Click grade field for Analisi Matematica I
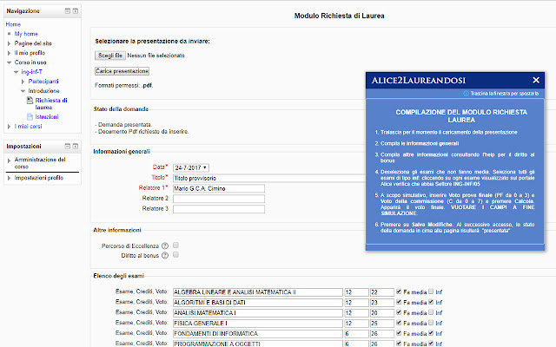556x347 pixels. [x=382, y=313]
